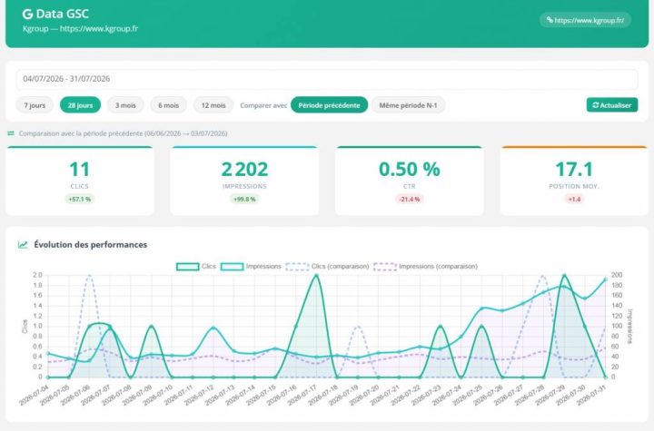Click the 2026-07-04 axis label
This screenshot has width=654, height=431.
[x=35, y=395]
